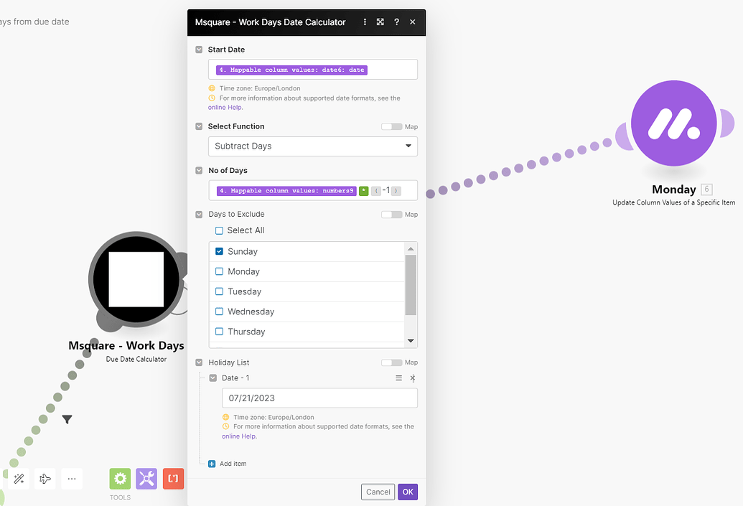This screenshot has height=506, width=743.
Task: Click the filter funnel icon on route
Action: pyautogui.click(x=67, y=419)
